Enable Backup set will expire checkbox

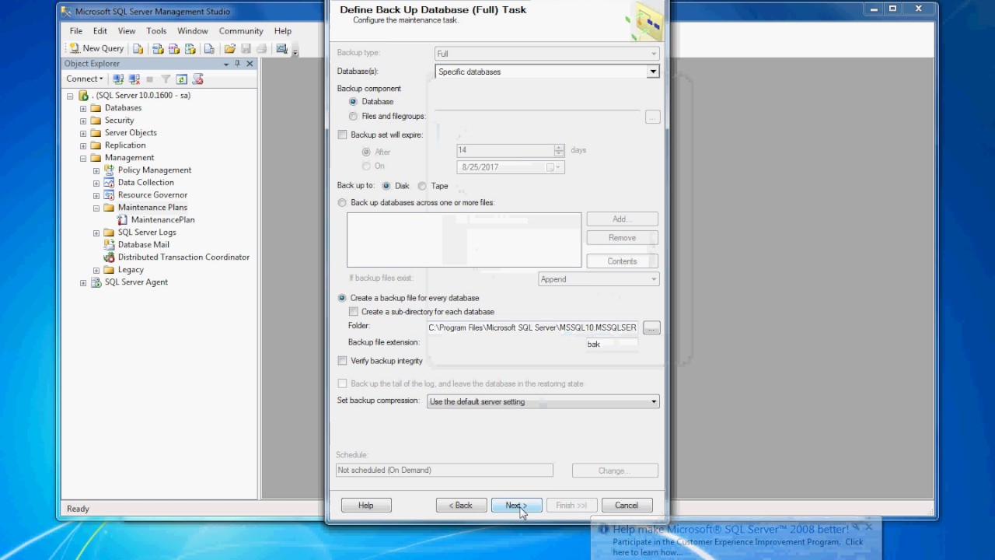tap(342, 135)
